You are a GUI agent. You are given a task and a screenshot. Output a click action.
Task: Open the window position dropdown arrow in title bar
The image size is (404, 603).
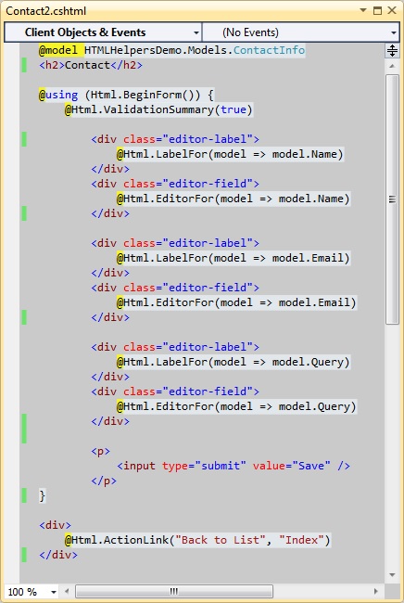pyautogui.click(x=362, y=10)
